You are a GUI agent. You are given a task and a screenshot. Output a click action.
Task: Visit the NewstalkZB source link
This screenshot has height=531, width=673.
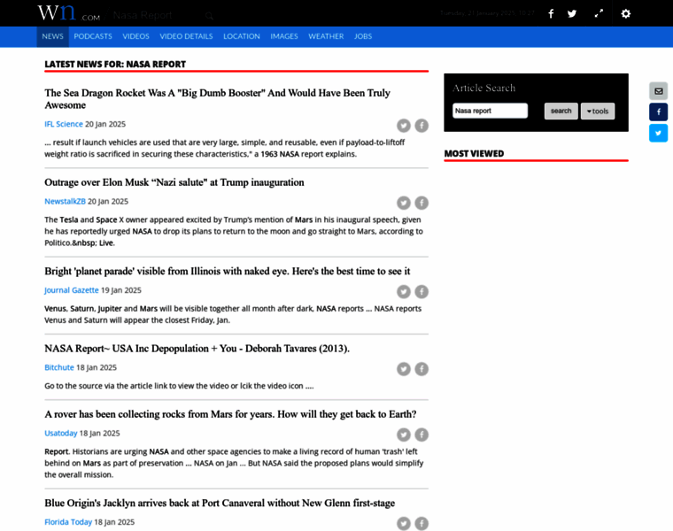coord(66,201)
